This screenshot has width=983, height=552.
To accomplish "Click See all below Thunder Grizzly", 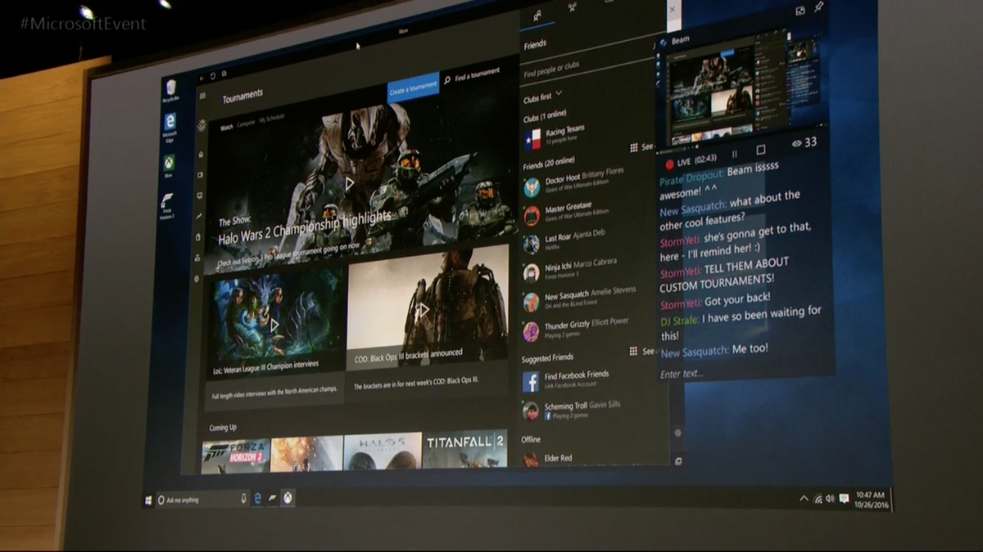I will point(641,351).
